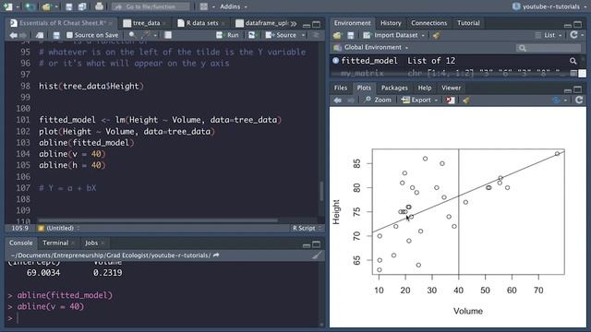This screenshot has width=591, height=332.
Task: Open Export plot dropdown
Action: click(x=419, y=101)
